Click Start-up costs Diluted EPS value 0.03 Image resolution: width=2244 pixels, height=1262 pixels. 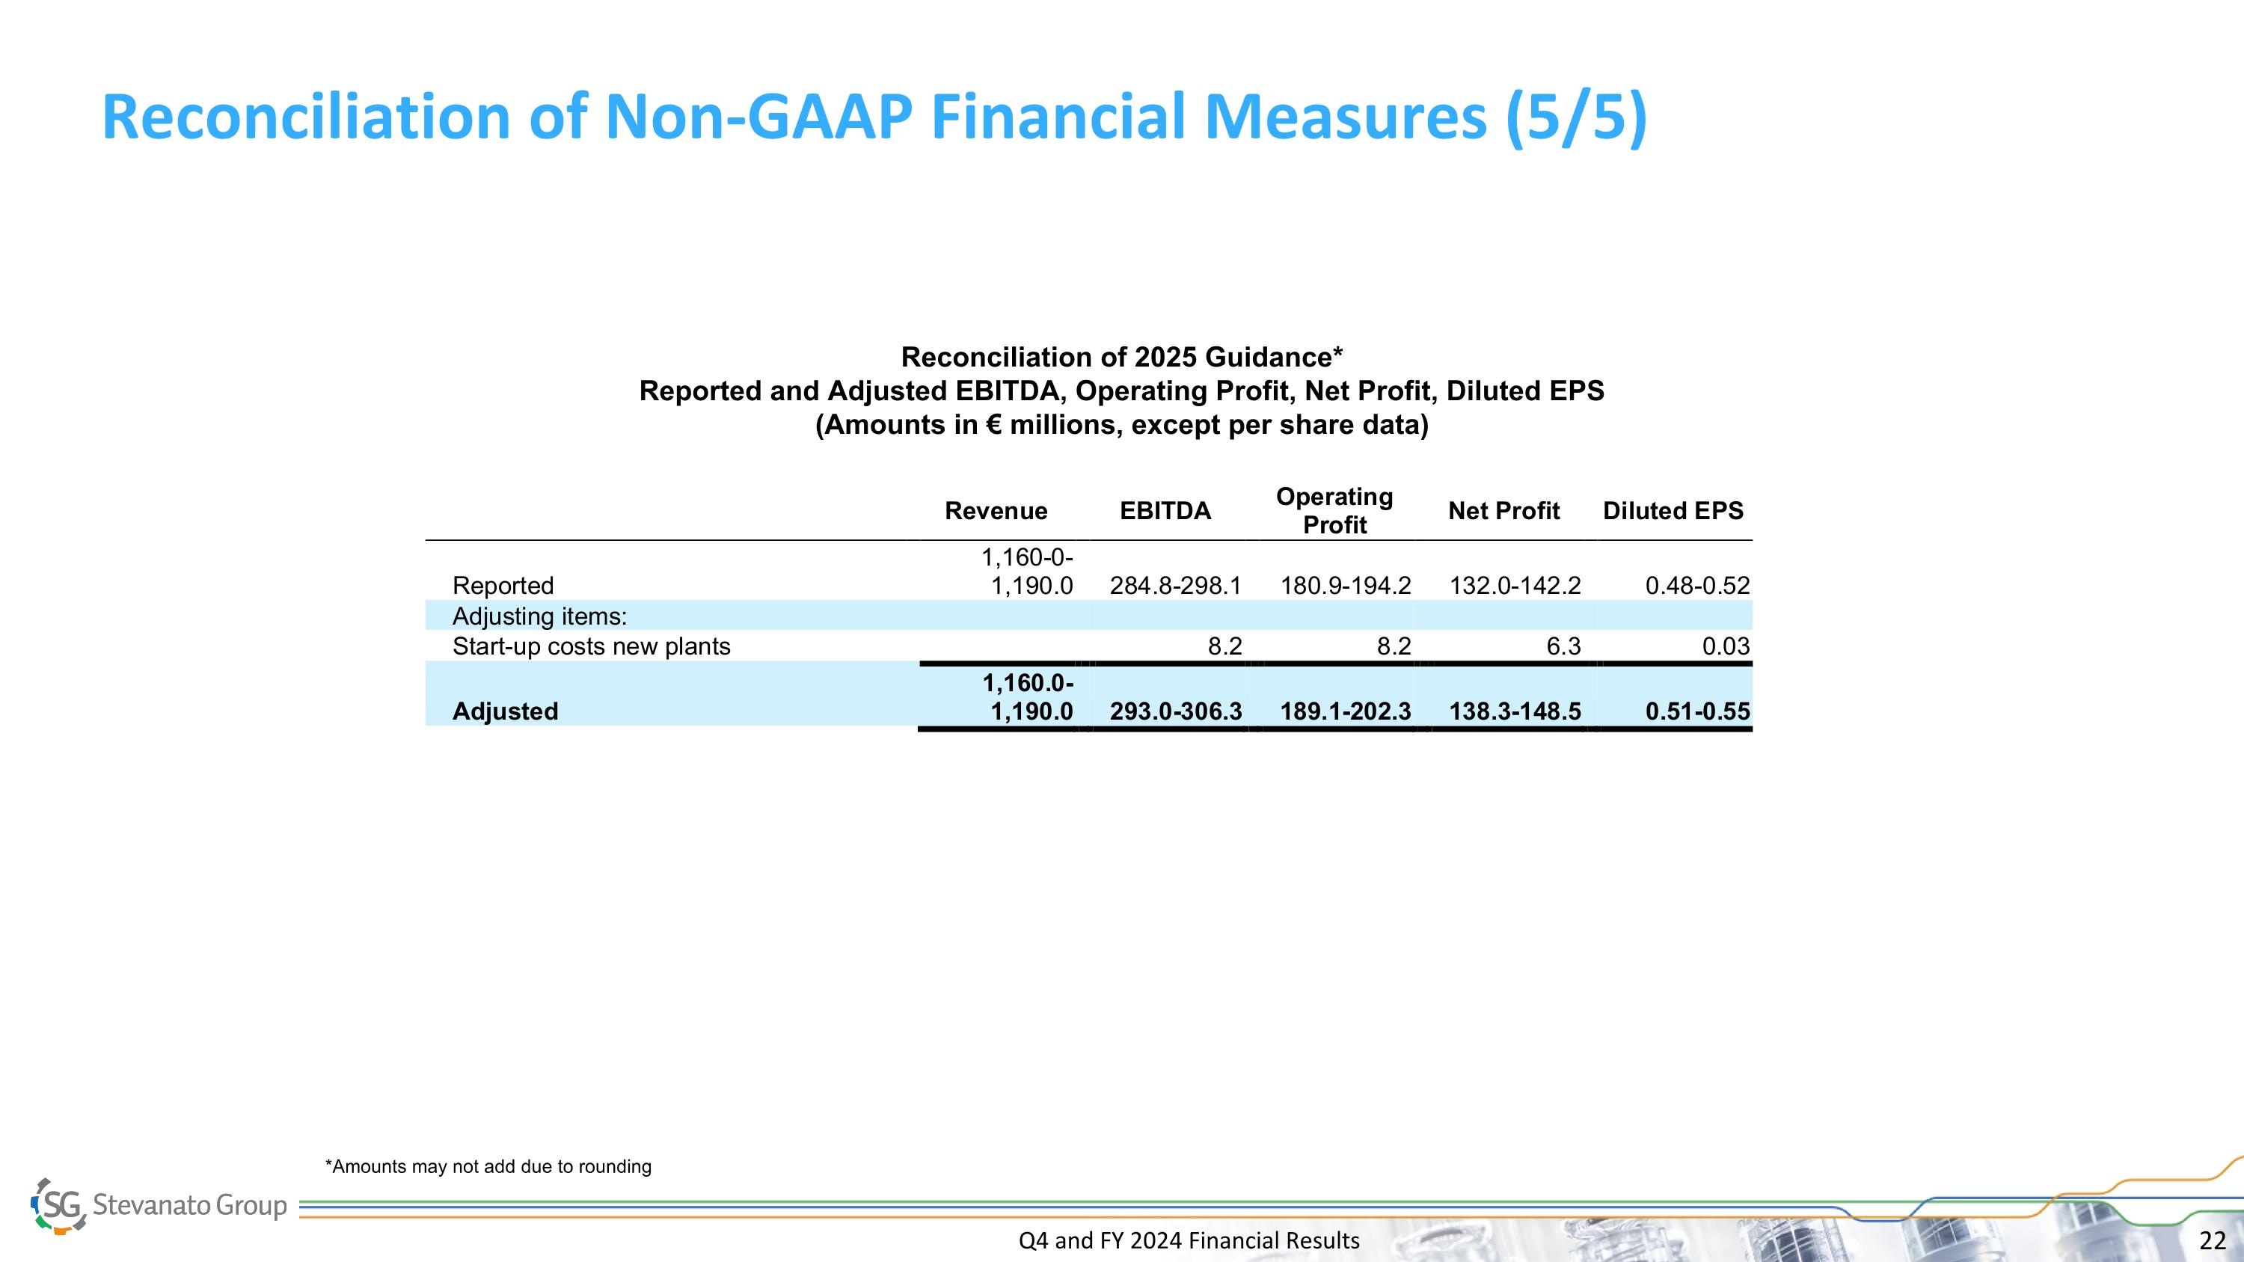(x=1726, y=646)
